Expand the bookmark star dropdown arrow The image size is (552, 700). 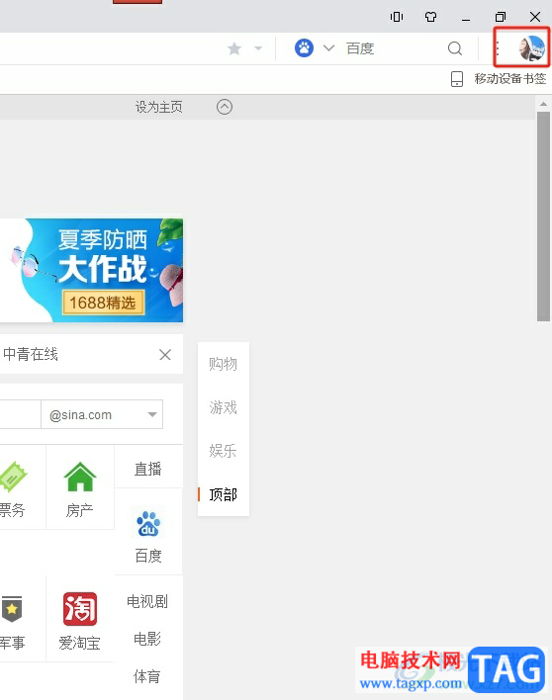coord(258,48)
